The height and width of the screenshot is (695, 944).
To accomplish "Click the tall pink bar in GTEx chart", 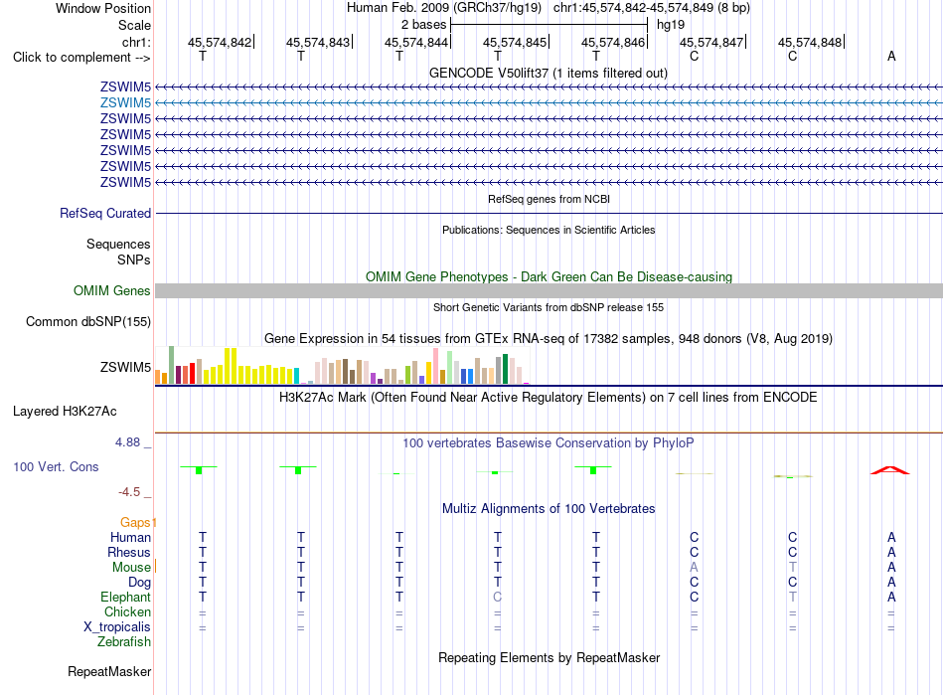I will pos(436,366).
